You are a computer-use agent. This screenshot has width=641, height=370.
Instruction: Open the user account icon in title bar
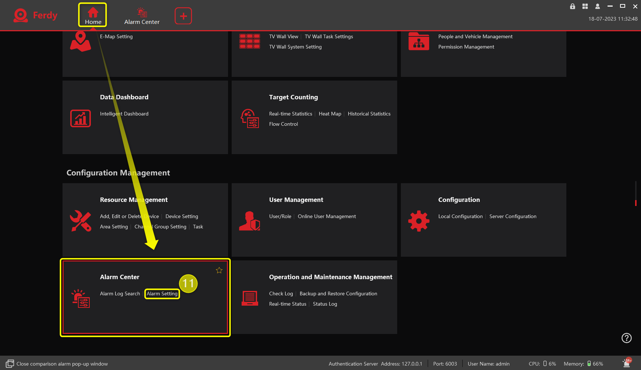coord(597,6)
